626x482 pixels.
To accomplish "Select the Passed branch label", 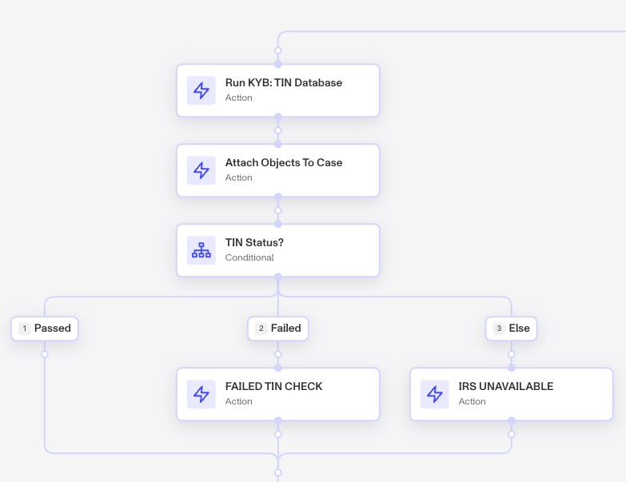I will pyautogui.click(x=45, y=329).
